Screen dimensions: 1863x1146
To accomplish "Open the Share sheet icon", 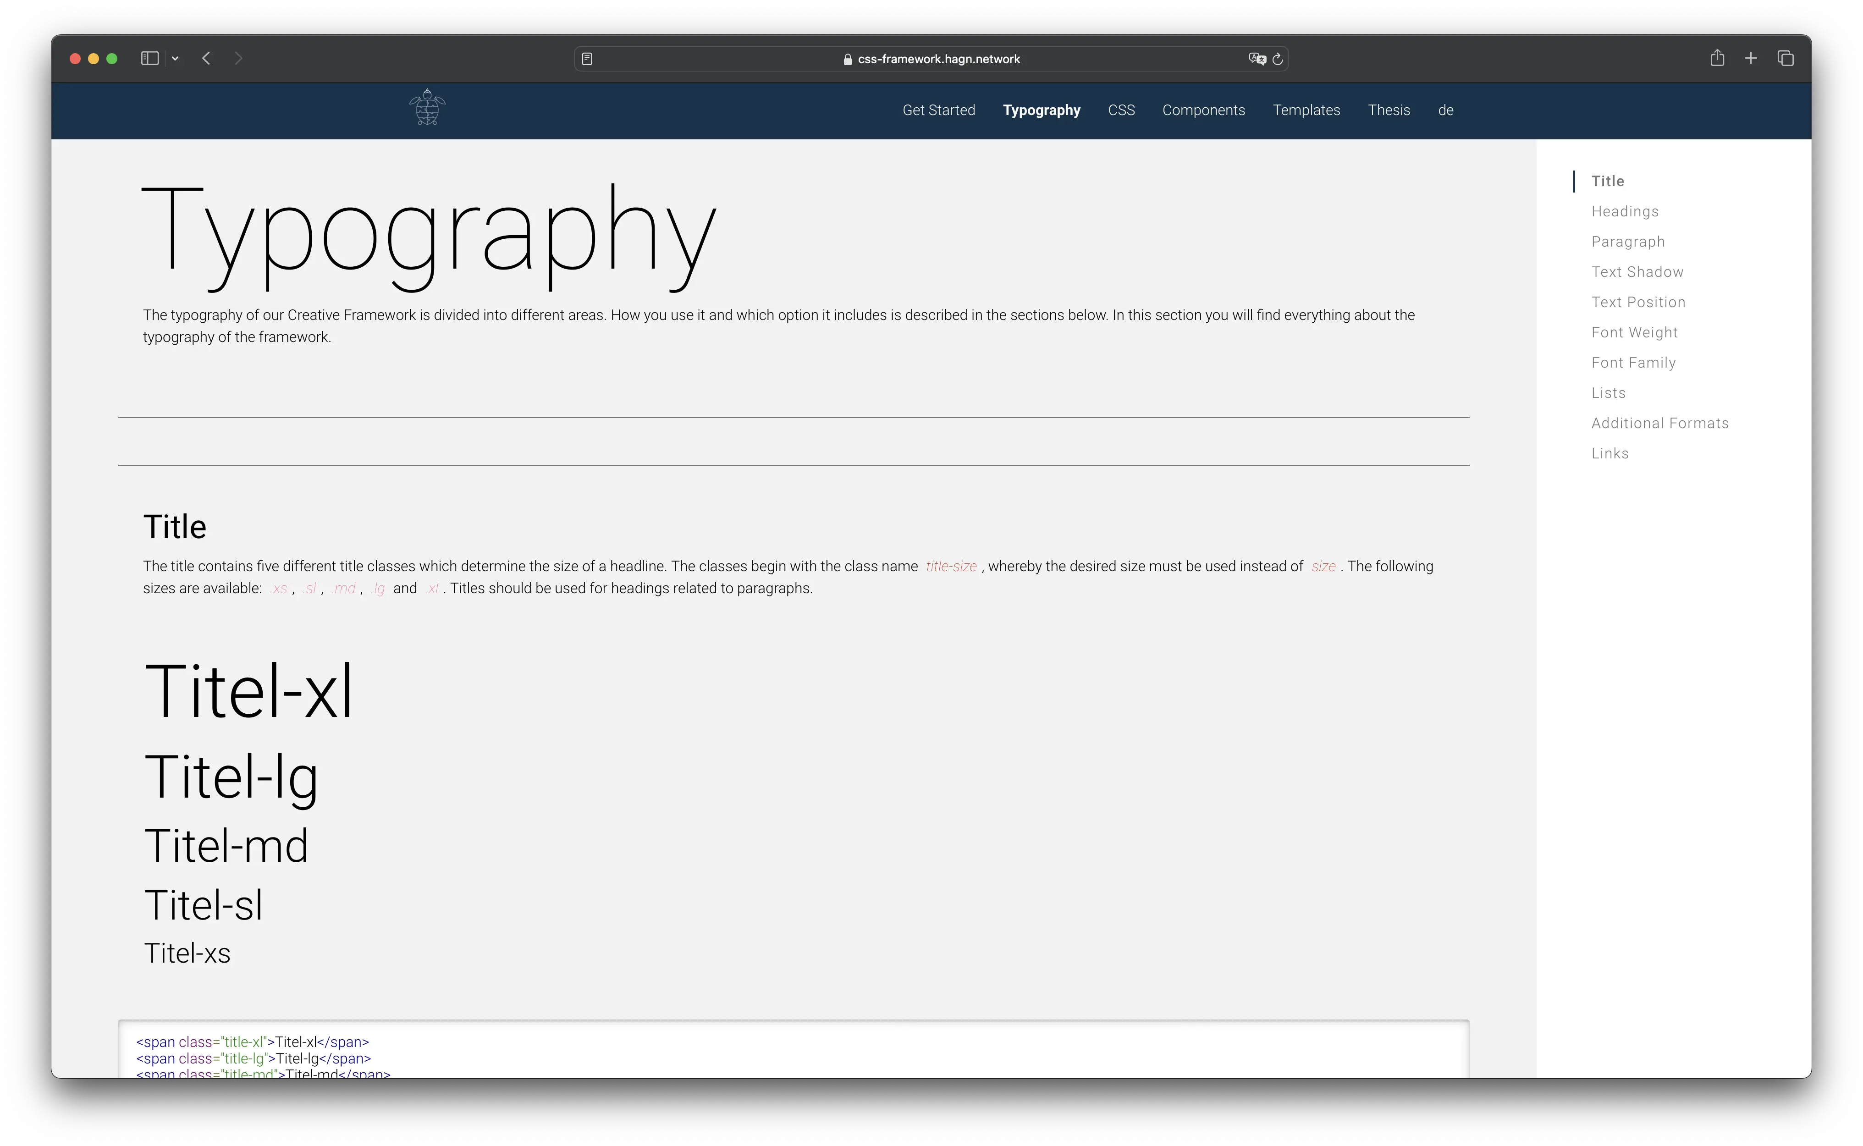I will click(x=1717, y=58).
